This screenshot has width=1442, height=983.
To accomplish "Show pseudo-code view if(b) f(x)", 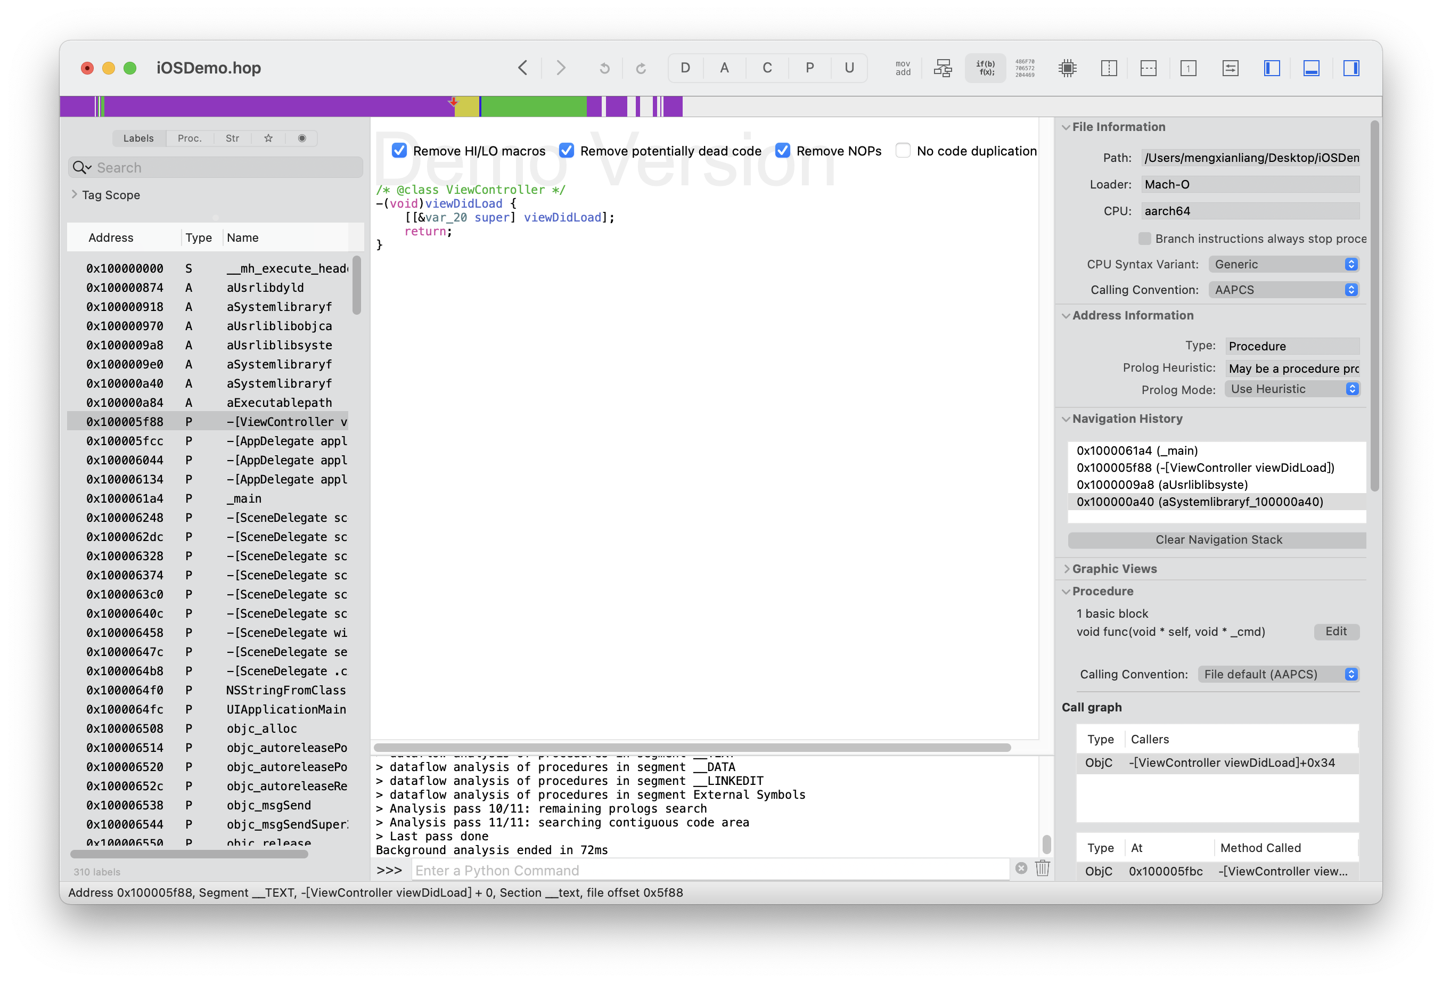I will pyautogui.click(x=985, y=68).
